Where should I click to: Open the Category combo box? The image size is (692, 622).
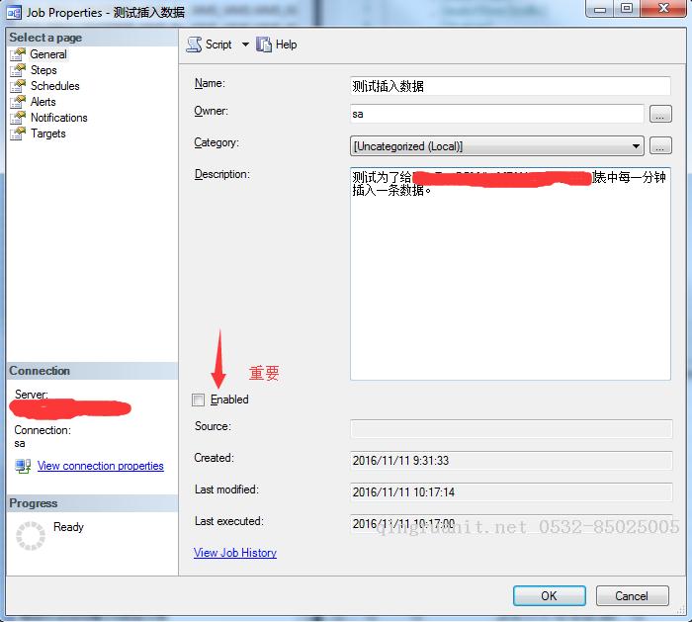[497, 146]
